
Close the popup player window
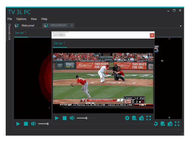152,36
